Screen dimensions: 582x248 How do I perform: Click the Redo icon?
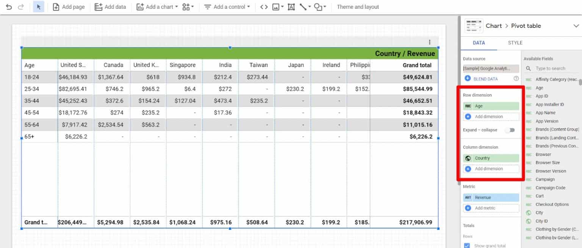pos(22,6)
